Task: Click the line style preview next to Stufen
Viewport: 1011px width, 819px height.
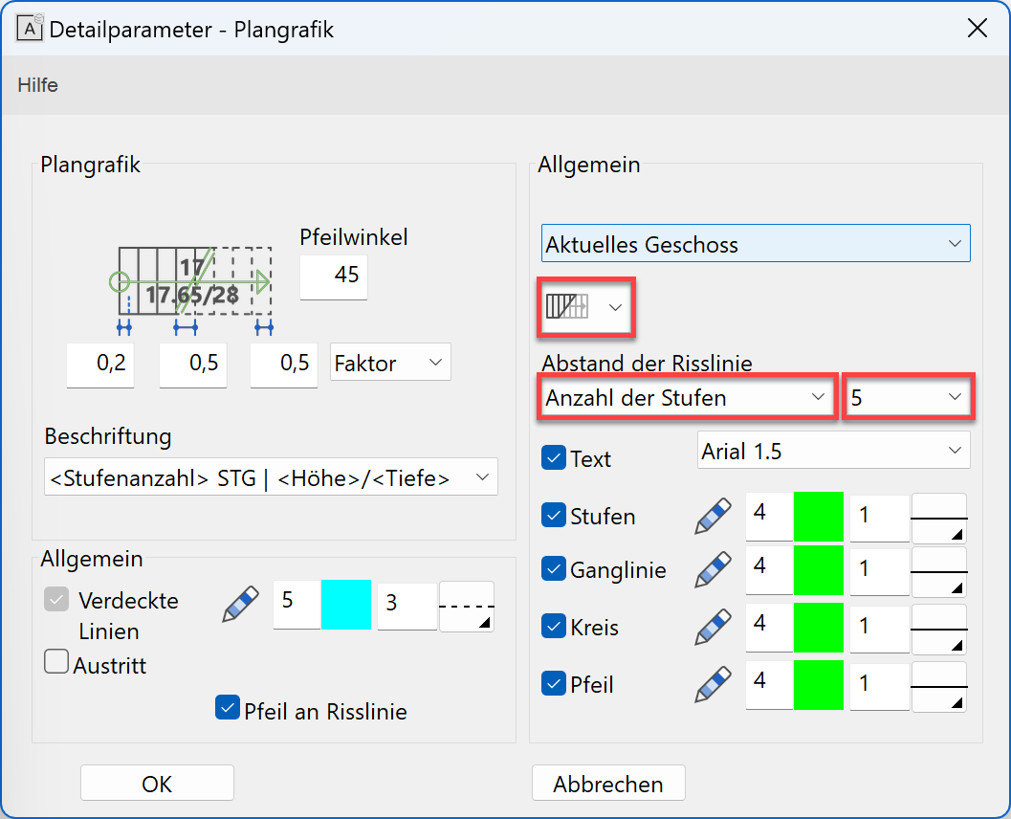Action: 939,516
